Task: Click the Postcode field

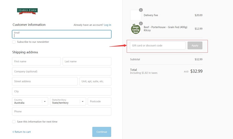Action: (99, 101)
